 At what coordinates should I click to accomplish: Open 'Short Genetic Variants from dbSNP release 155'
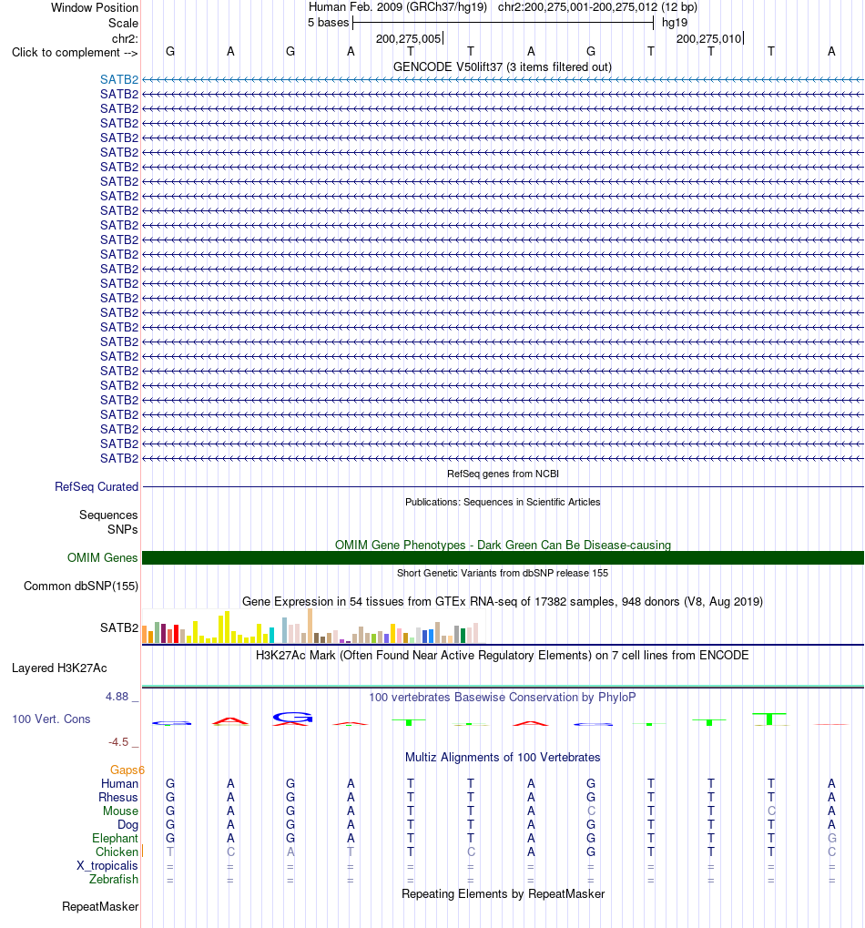pos(503,573)
